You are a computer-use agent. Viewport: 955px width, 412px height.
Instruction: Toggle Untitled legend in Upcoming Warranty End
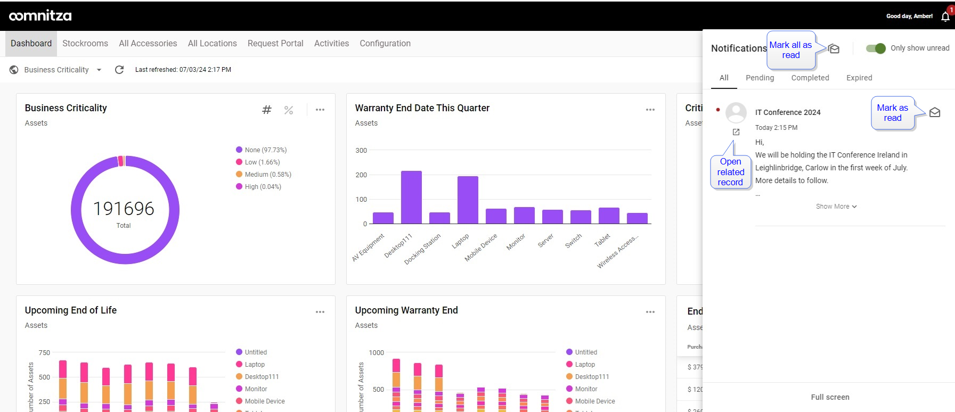[x=582, y=352]
